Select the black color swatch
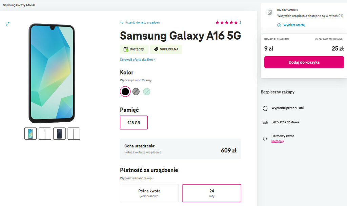Screen dimensions: 347x206 pyautogui.click(x=125, y=91)
